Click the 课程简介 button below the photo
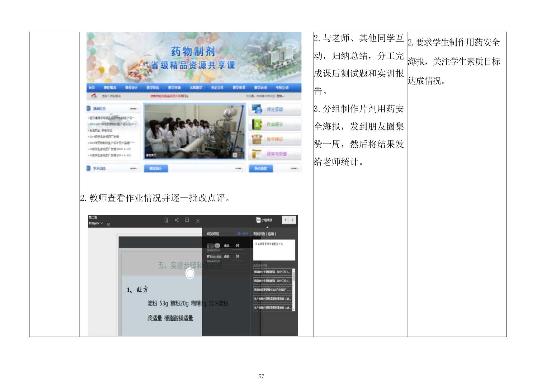Screen dimensions: 546x386 tap(156, 168)
